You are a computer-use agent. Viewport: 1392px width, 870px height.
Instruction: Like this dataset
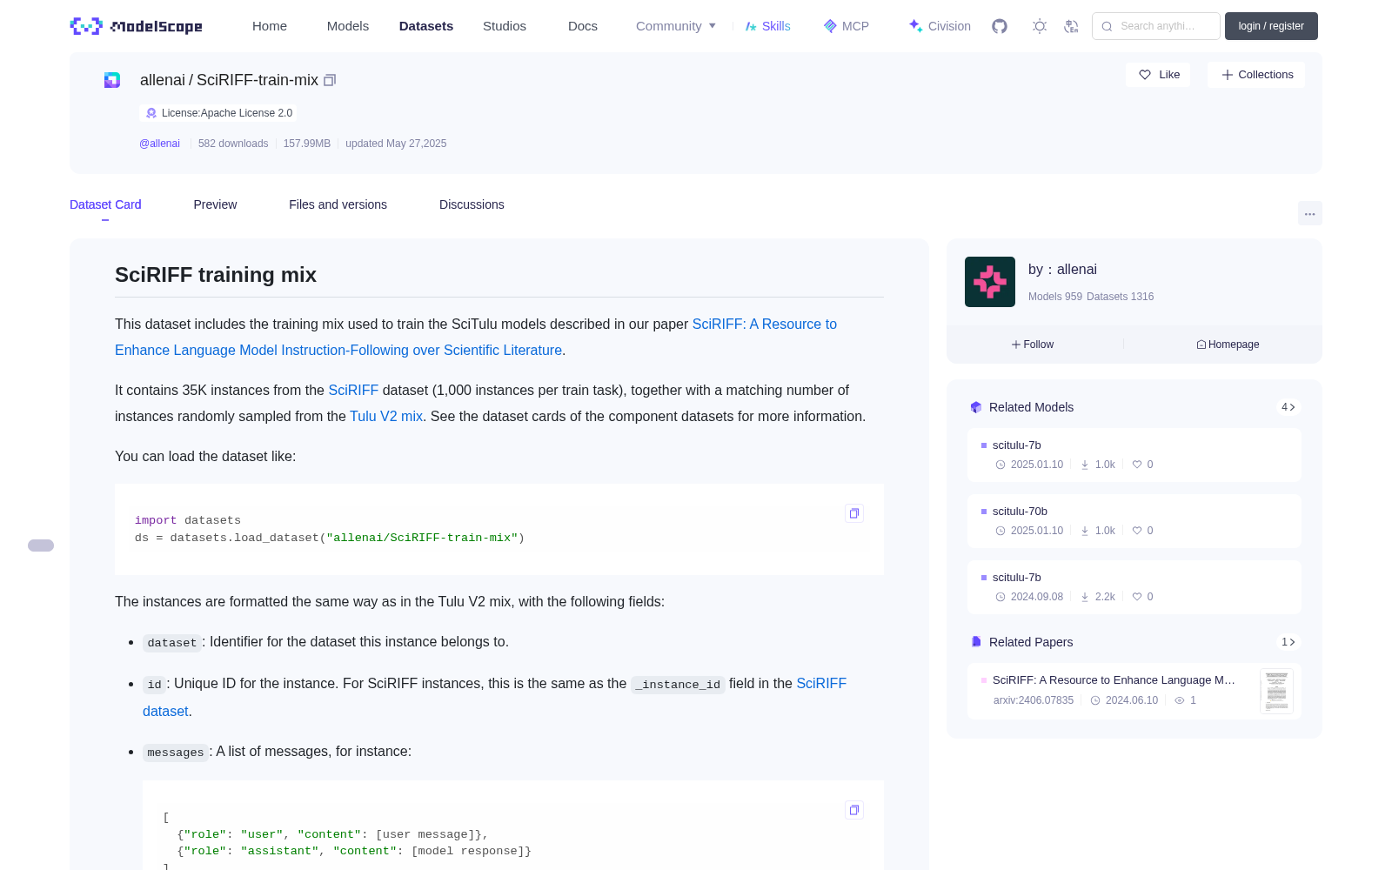point(1159,75)
